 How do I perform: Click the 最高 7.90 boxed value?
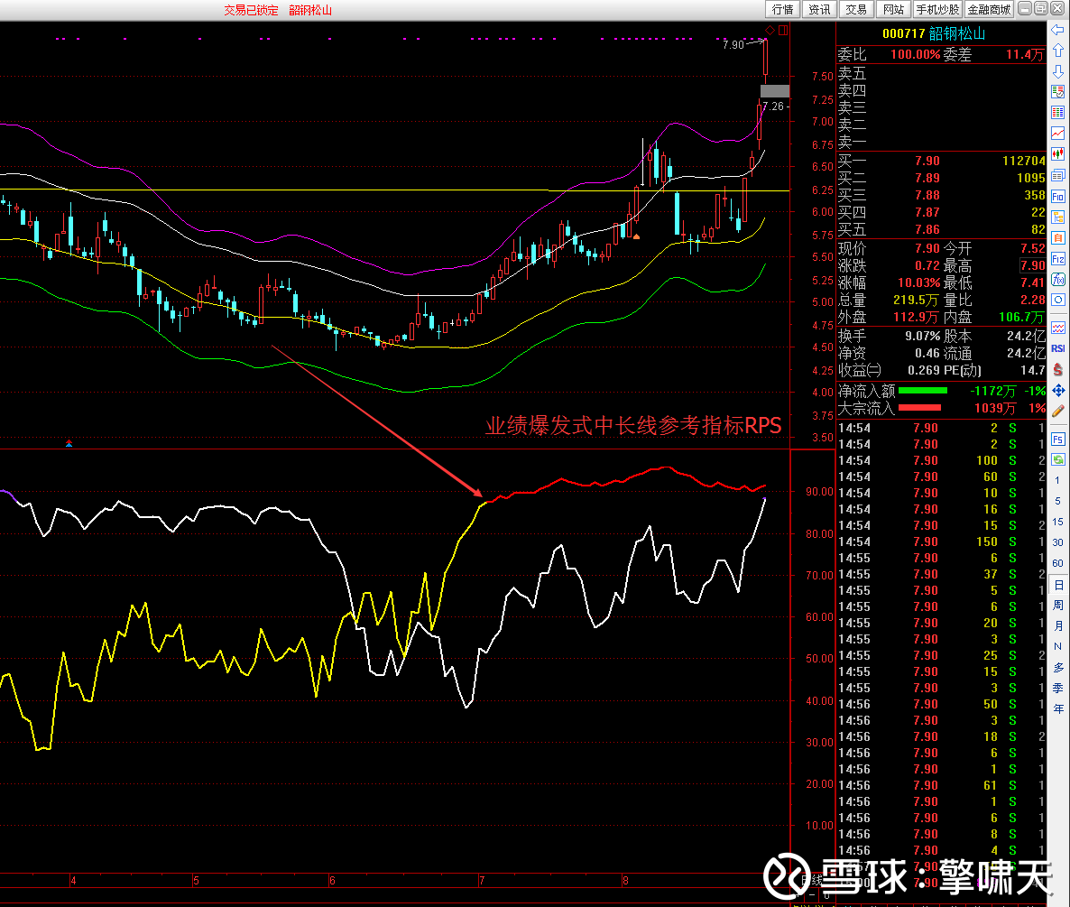point(1032,265)
